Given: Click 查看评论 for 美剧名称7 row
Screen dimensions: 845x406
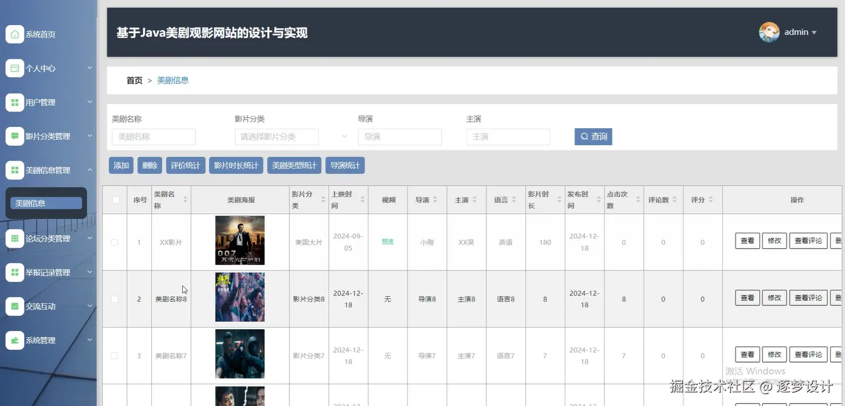Looking at the screenshot, I should (808, 355).
